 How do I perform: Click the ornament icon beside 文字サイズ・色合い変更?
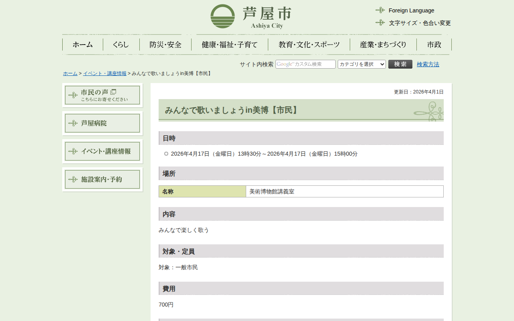point(380,22)
